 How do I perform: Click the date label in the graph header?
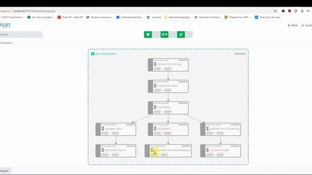pos(240,54)
